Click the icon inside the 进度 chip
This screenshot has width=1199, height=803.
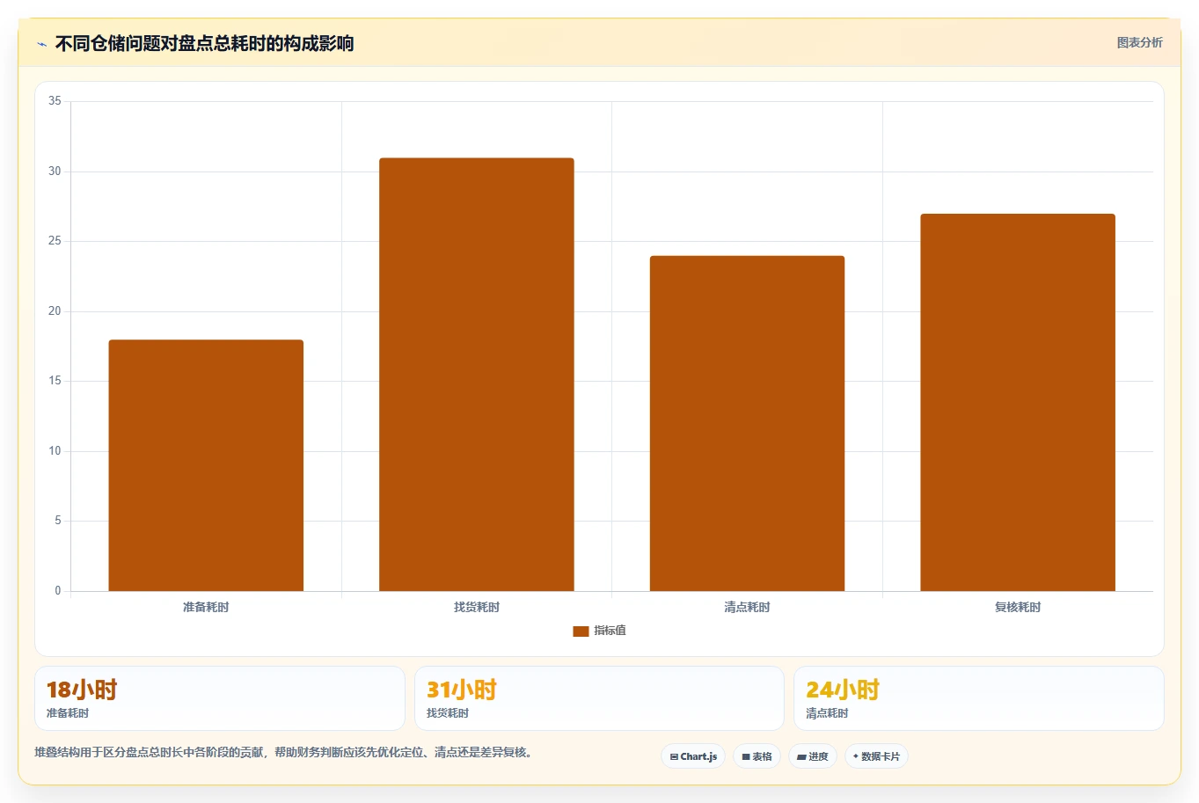tap(801, 756)
